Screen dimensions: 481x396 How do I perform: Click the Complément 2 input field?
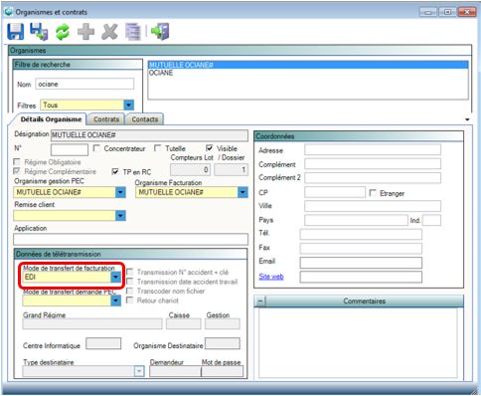coord(373,177)
